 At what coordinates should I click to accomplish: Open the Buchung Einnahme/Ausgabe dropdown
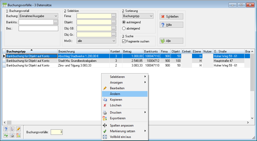[x=38, y=16]
